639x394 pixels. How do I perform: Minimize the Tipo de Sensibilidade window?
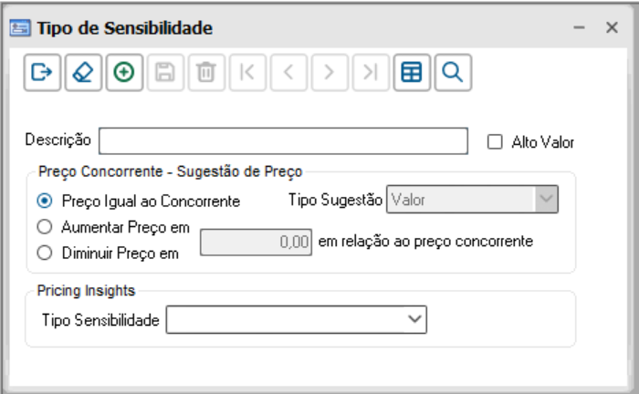(x=579, y=28)
